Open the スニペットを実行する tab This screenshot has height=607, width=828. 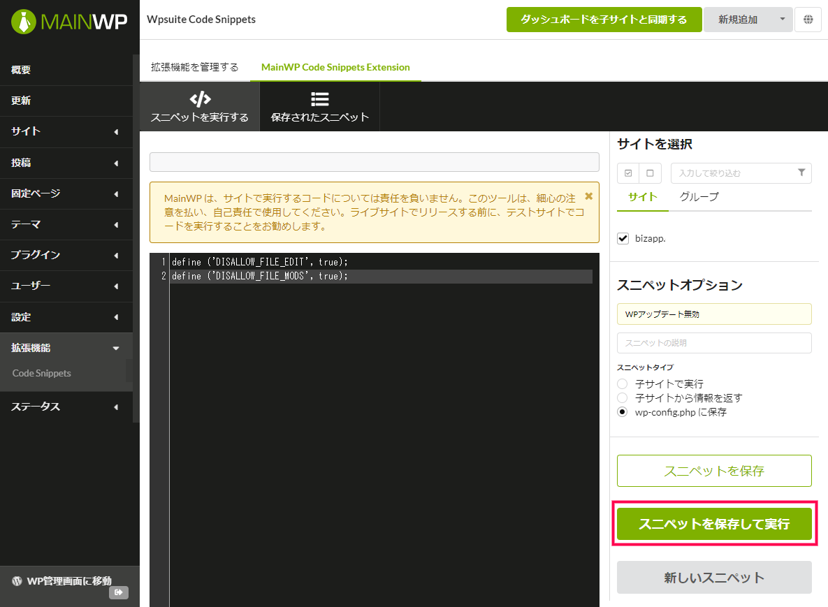200,107
